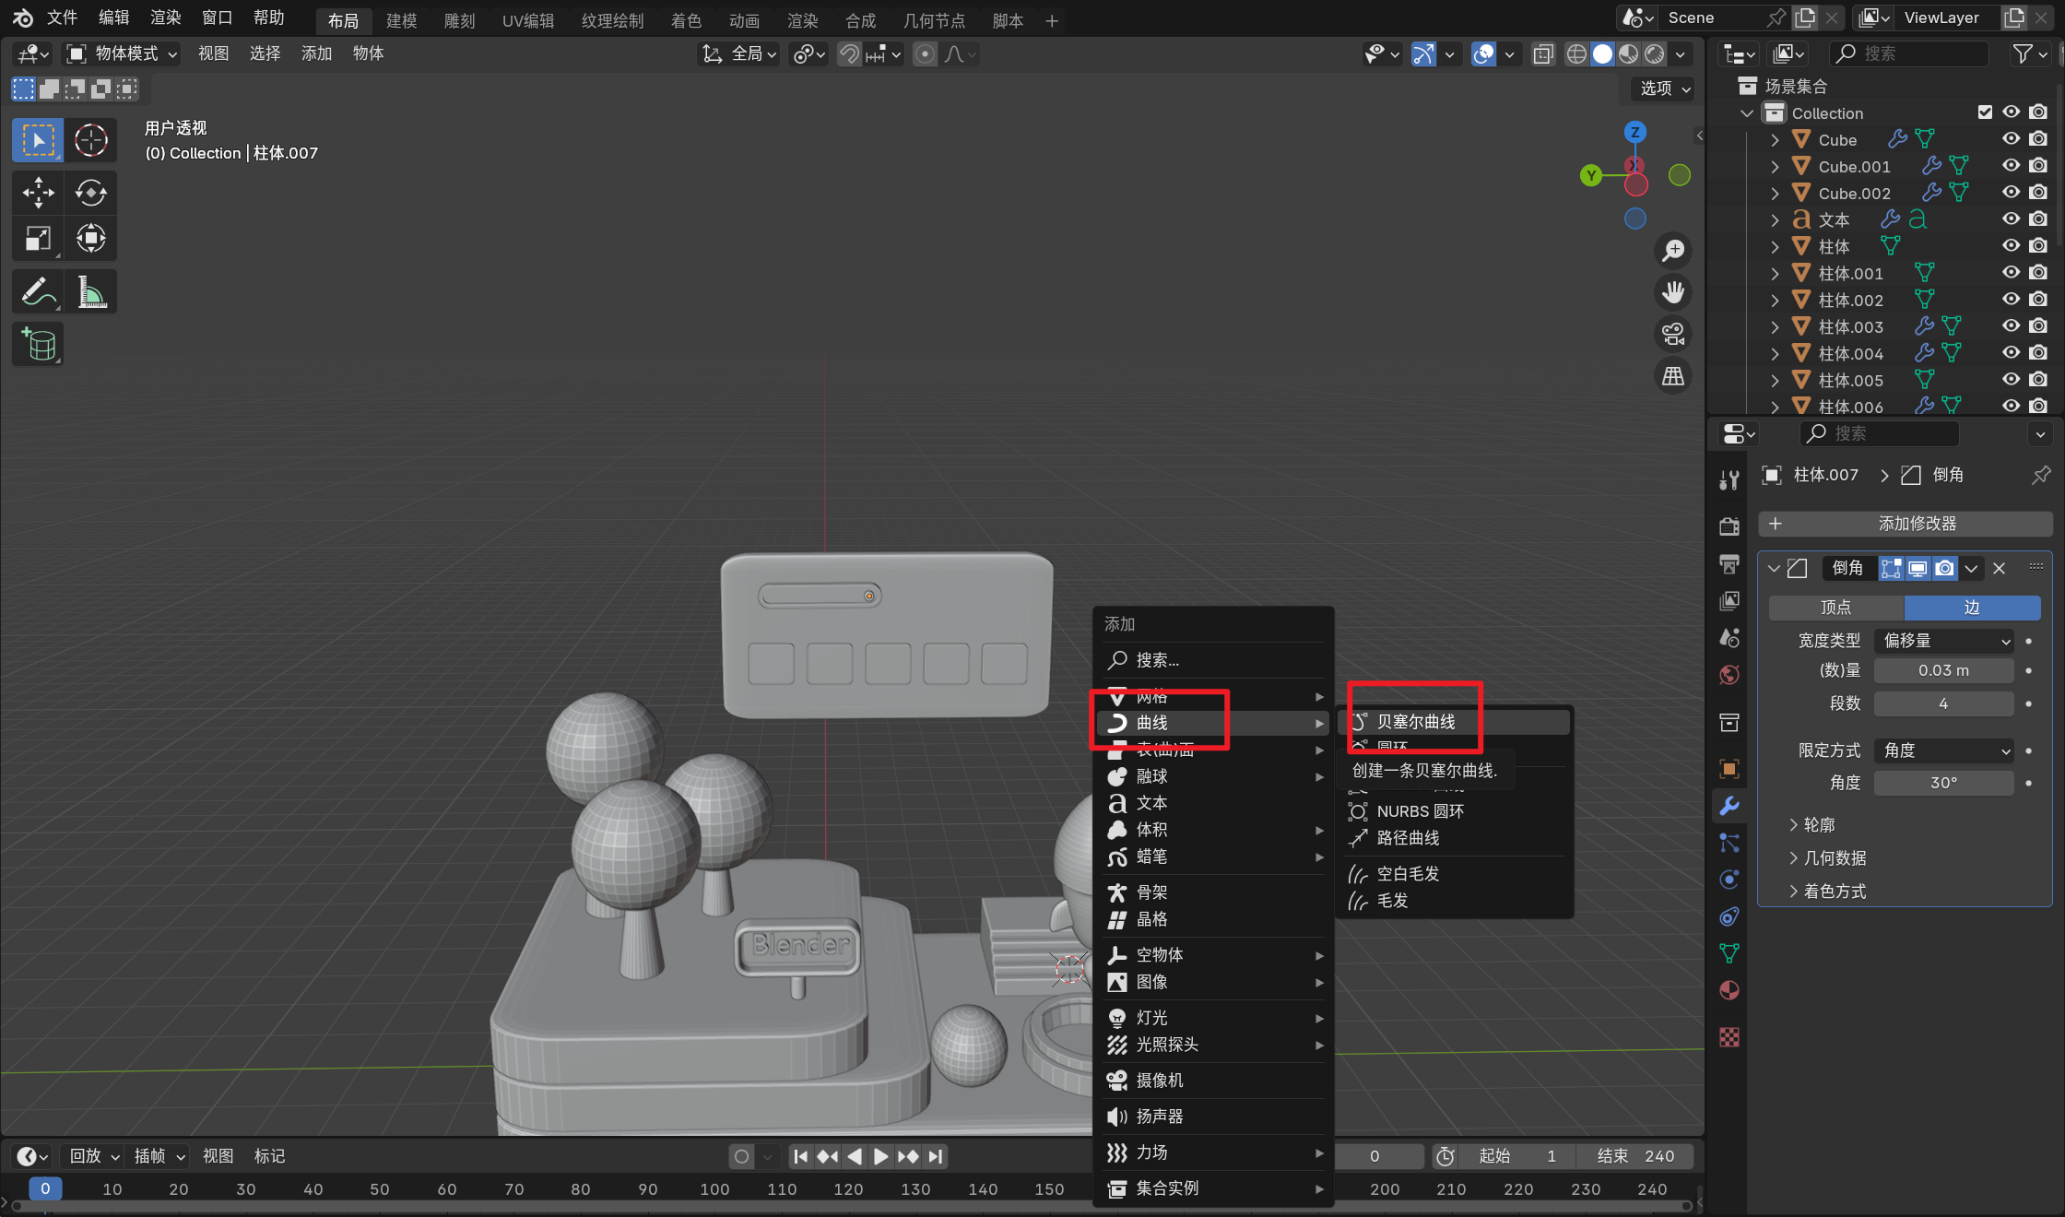Expand the Cube.002 tree item
This screenshot has width=2065, height=1217.
tap(1775, 193)
